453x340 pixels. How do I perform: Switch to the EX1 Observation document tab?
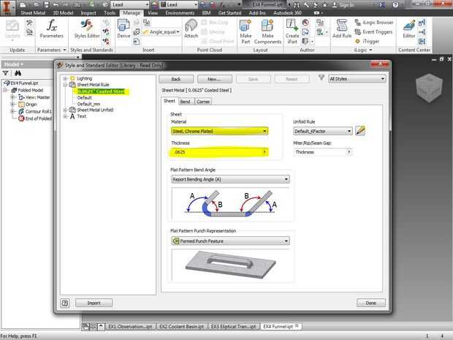coord(130,326)
